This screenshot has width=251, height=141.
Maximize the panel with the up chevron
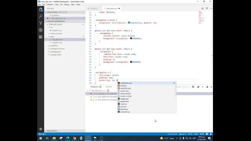tap(202, 87)
